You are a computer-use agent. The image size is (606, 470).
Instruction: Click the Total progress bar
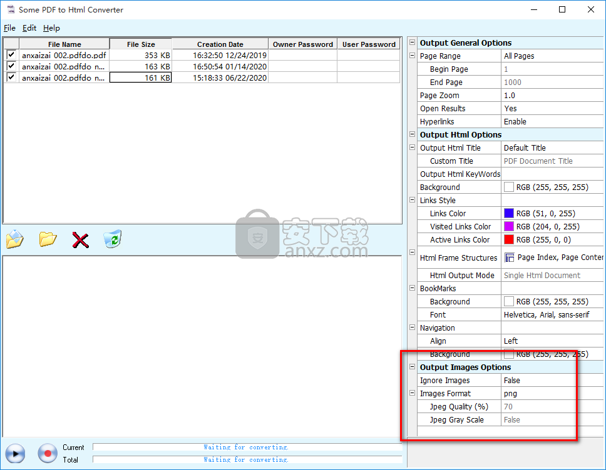[247, 459]
